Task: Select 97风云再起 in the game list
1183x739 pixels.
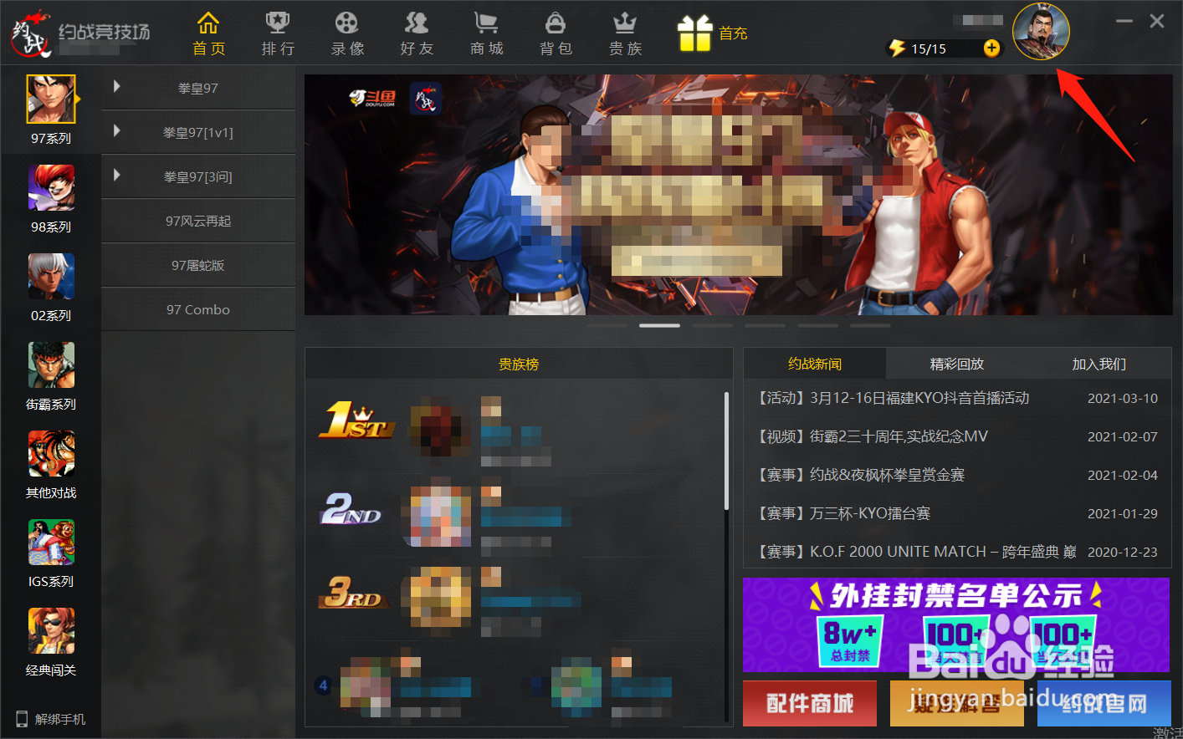Action: pos(198,221)
